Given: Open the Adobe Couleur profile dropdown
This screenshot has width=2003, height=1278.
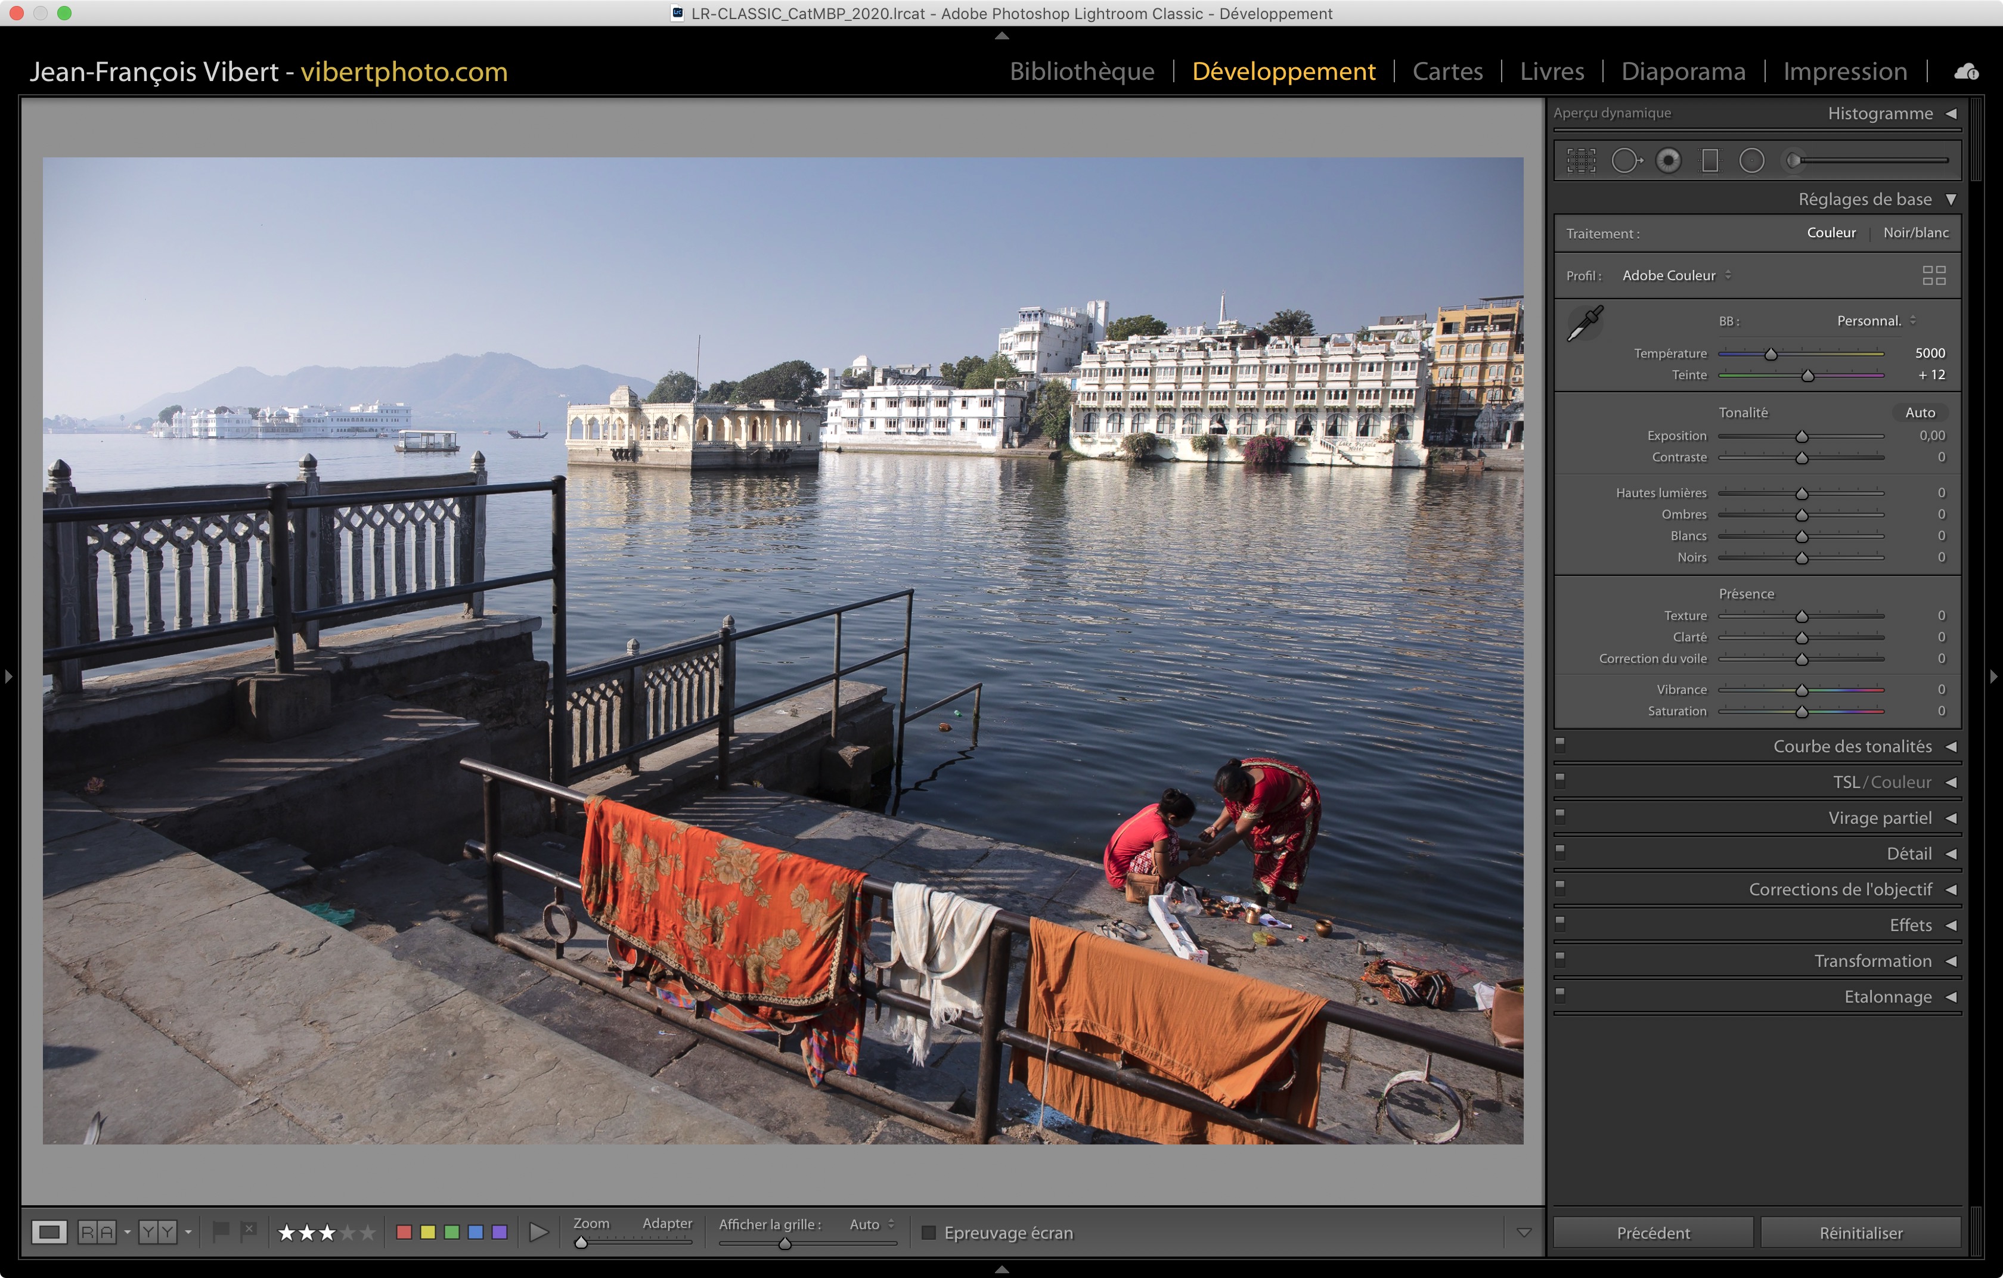Looking at the screenshot, I should 1676,275.
